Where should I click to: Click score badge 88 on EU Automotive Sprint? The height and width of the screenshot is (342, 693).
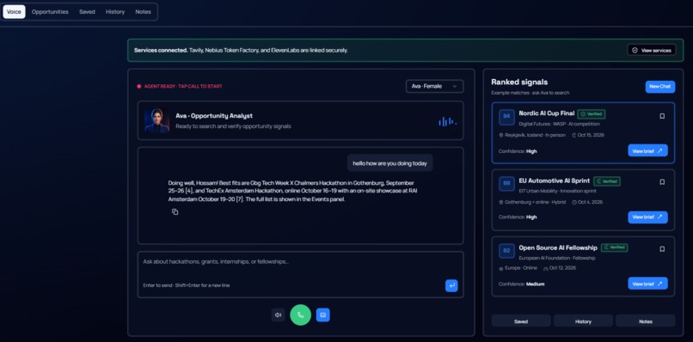(x=506, y=184)
